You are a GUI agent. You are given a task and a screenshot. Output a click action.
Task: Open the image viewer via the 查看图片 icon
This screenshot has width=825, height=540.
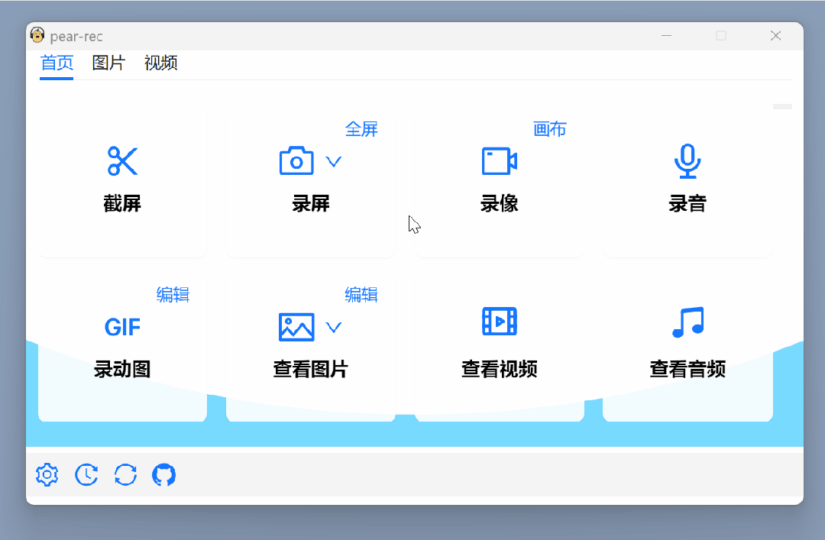pyautogui.click(x=296, y=327)
